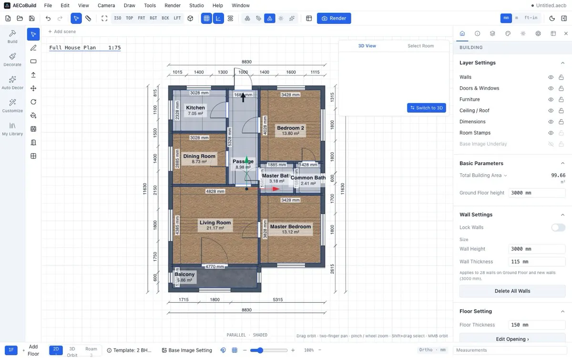The height and width of the screenshot is (358, 572).
Task: Toggle the grid display in top toolbar
Action: 206,19
